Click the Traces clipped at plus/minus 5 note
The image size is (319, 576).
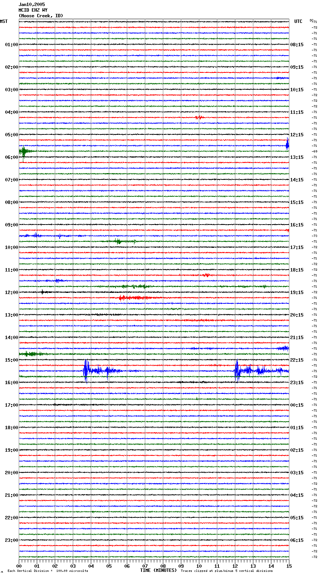pos(227,571)
